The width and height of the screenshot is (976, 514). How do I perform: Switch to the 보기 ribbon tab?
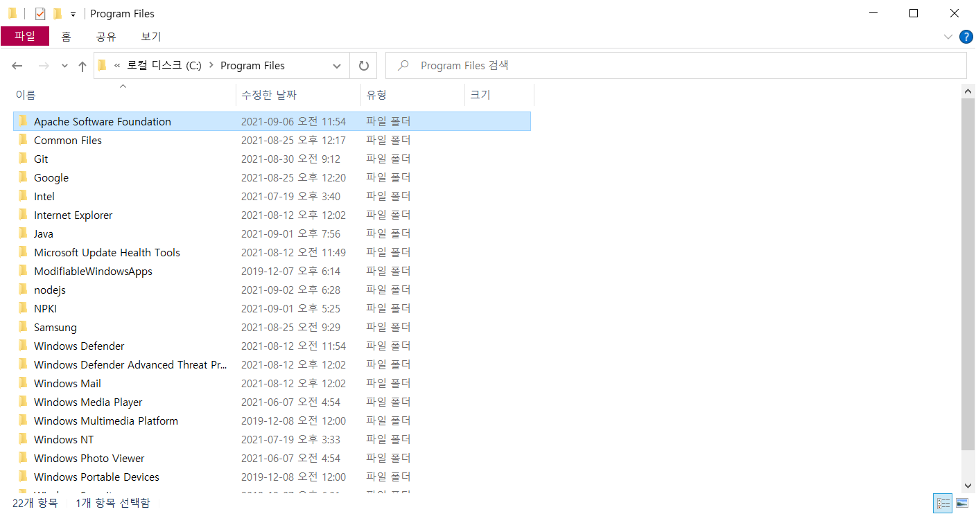(x=151, y=37)
